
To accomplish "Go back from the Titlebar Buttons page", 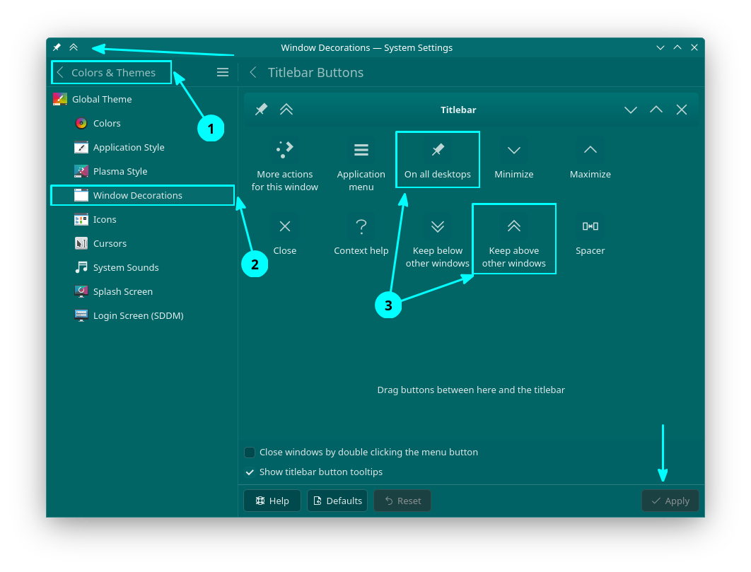I will [253, 73].
